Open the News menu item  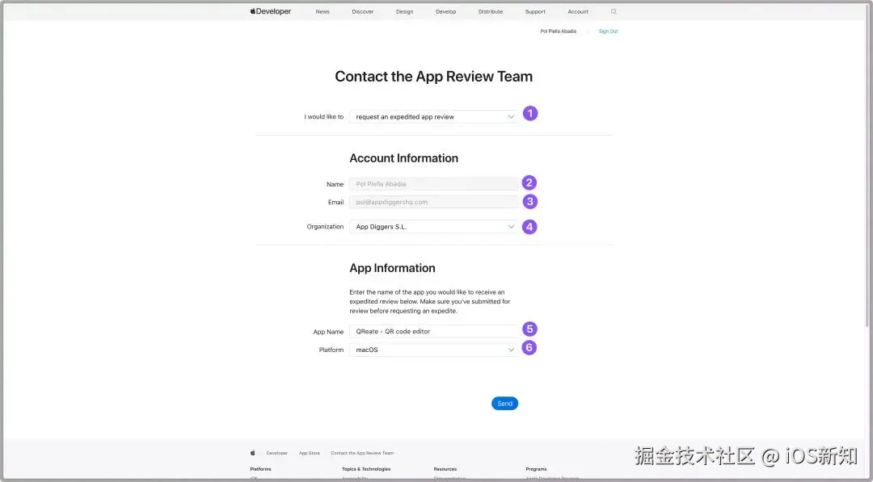pyautogui.click(x=323, y=11)
